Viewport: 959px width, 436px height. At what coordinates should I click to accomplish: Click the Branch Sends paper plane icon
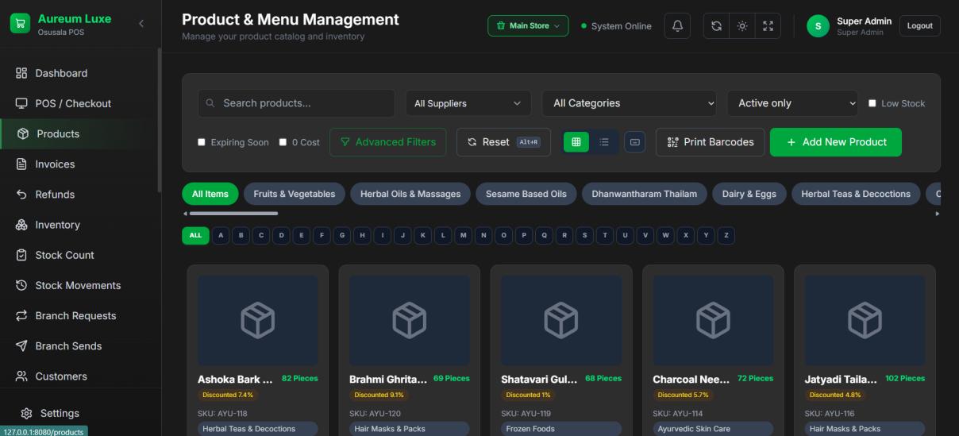[21, 345]
